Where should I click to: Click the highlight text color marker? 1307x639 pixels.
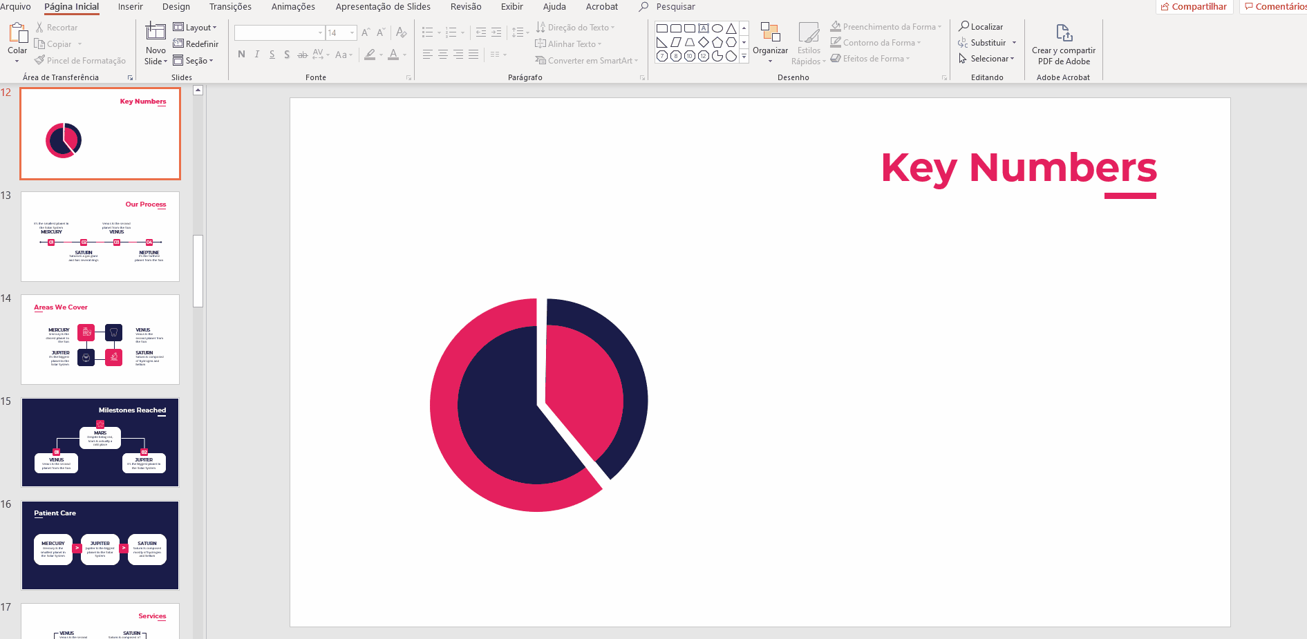370,55
